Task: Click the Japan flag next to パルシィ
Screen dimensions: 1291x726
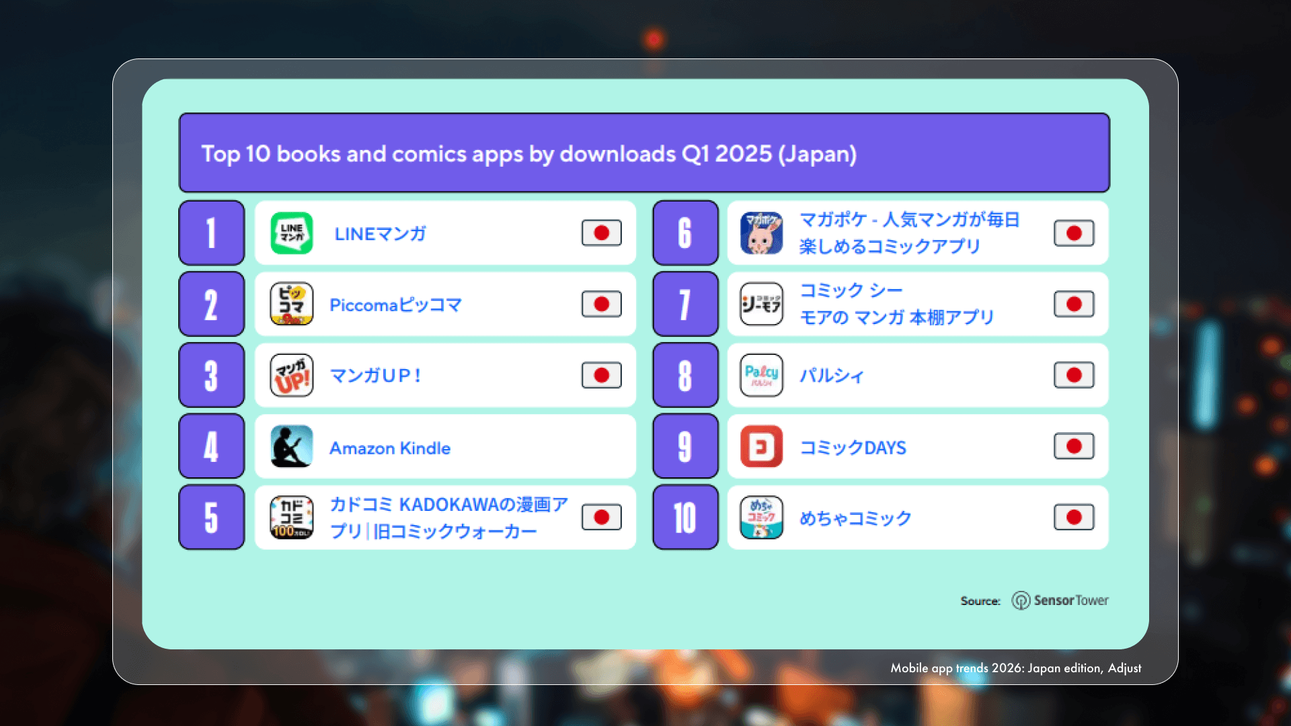Action: click(x=1074, y=375)
